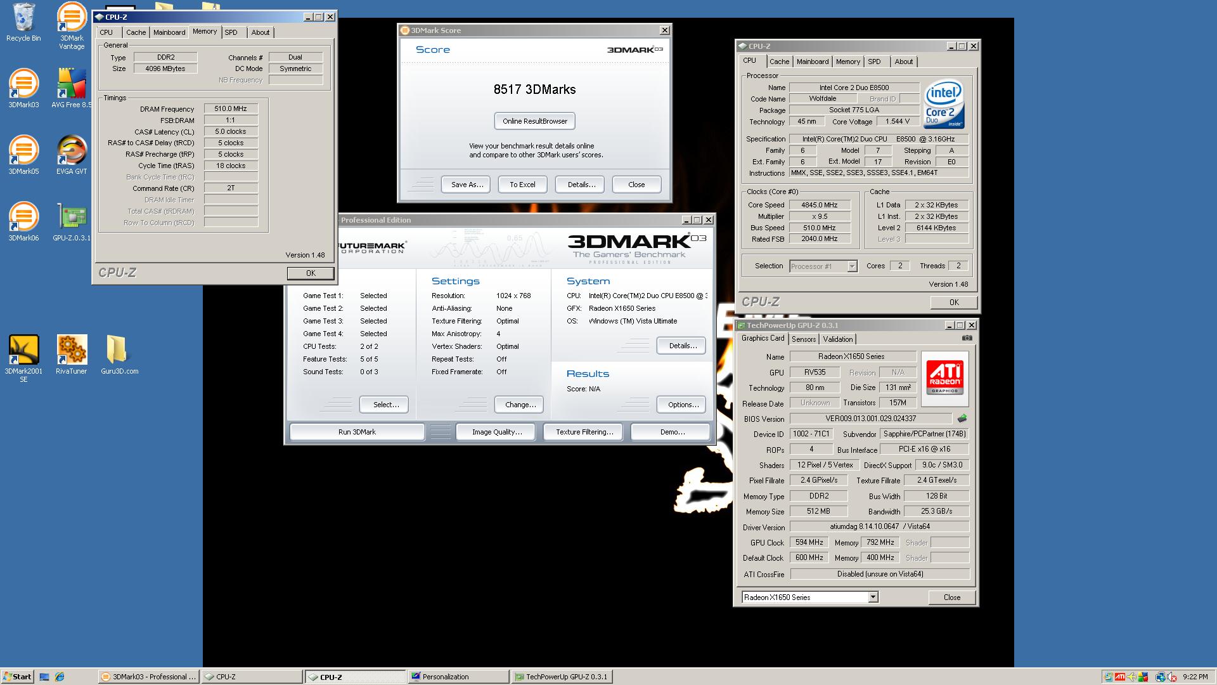Click the GPU-Z BIOS save chip icon
Screen dimensions: 1217x685
[962, 419]
